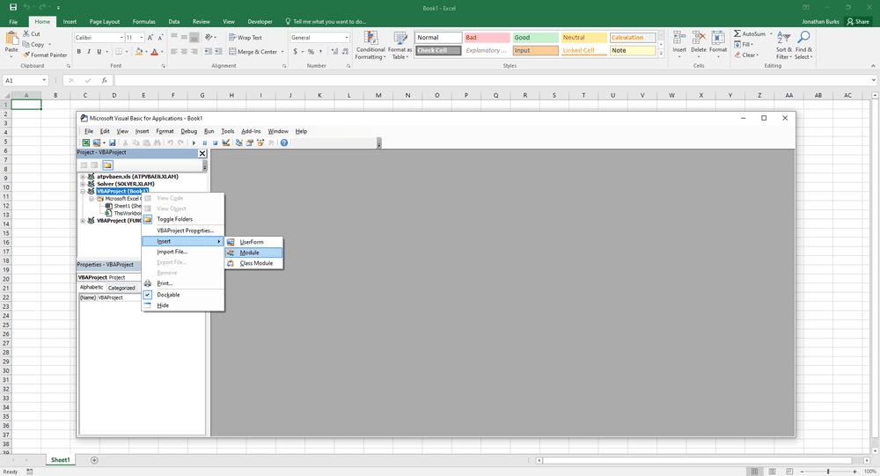Apply the Bad cell style swatch

coord(487,38)
